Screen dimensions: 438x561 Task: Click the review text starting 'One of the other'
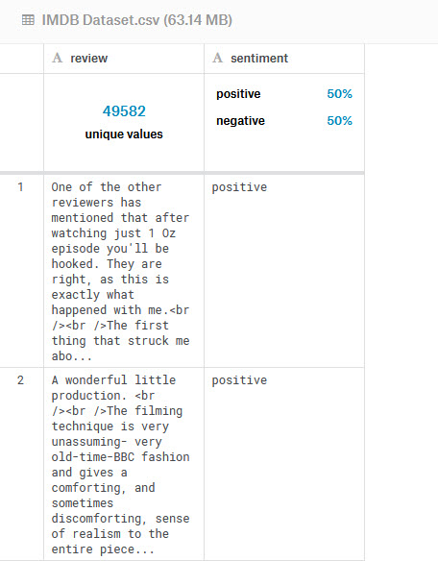(x=121, y=272)
